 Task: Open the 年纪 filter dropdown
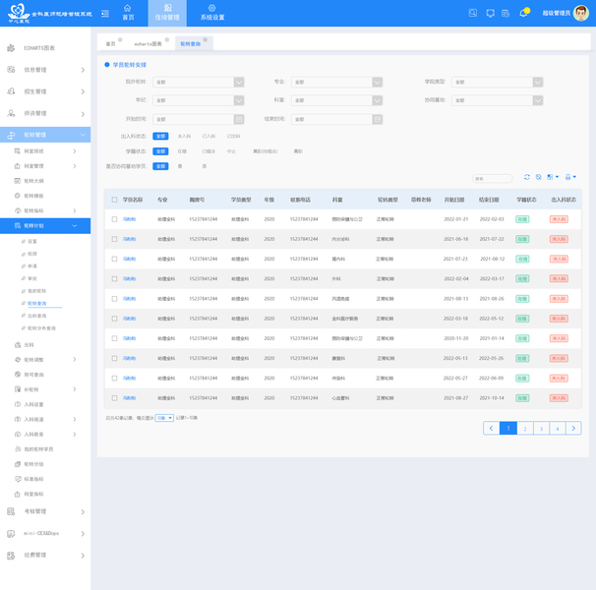tap(199, 100)
